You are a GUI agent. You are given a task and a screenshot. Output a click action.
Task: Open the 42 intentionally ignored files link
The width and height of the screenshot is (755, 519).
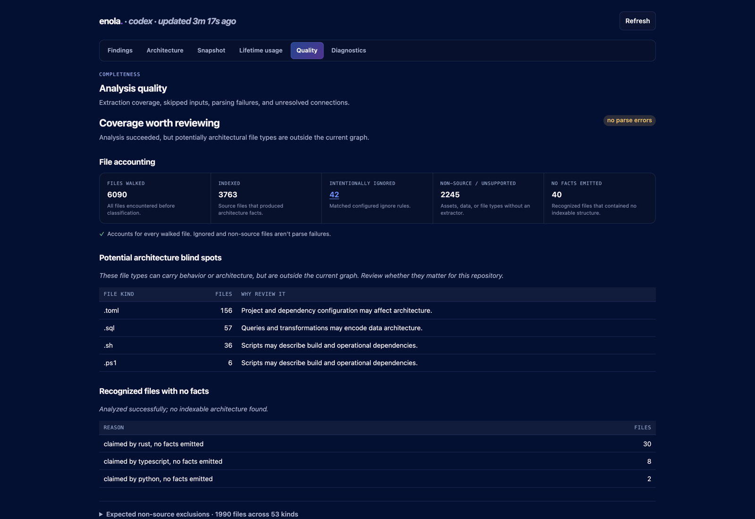334,194
